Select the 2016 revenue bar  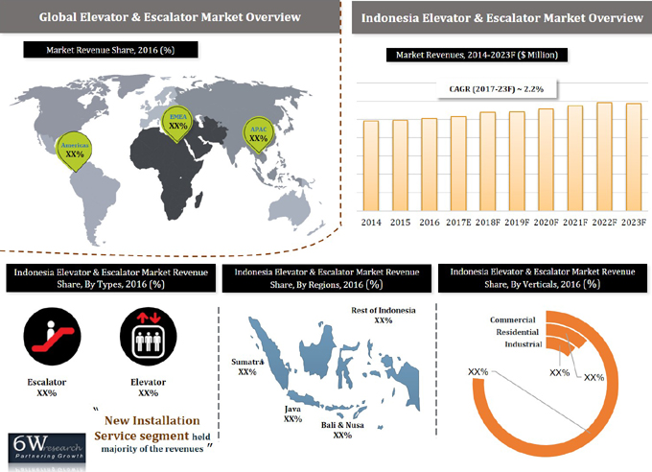coord(430,164)
